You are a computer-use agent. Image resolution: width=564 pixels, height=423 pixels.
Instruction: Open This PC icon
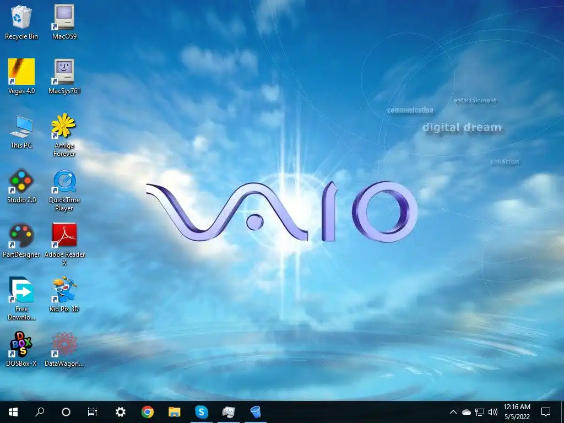coord(21,132)
